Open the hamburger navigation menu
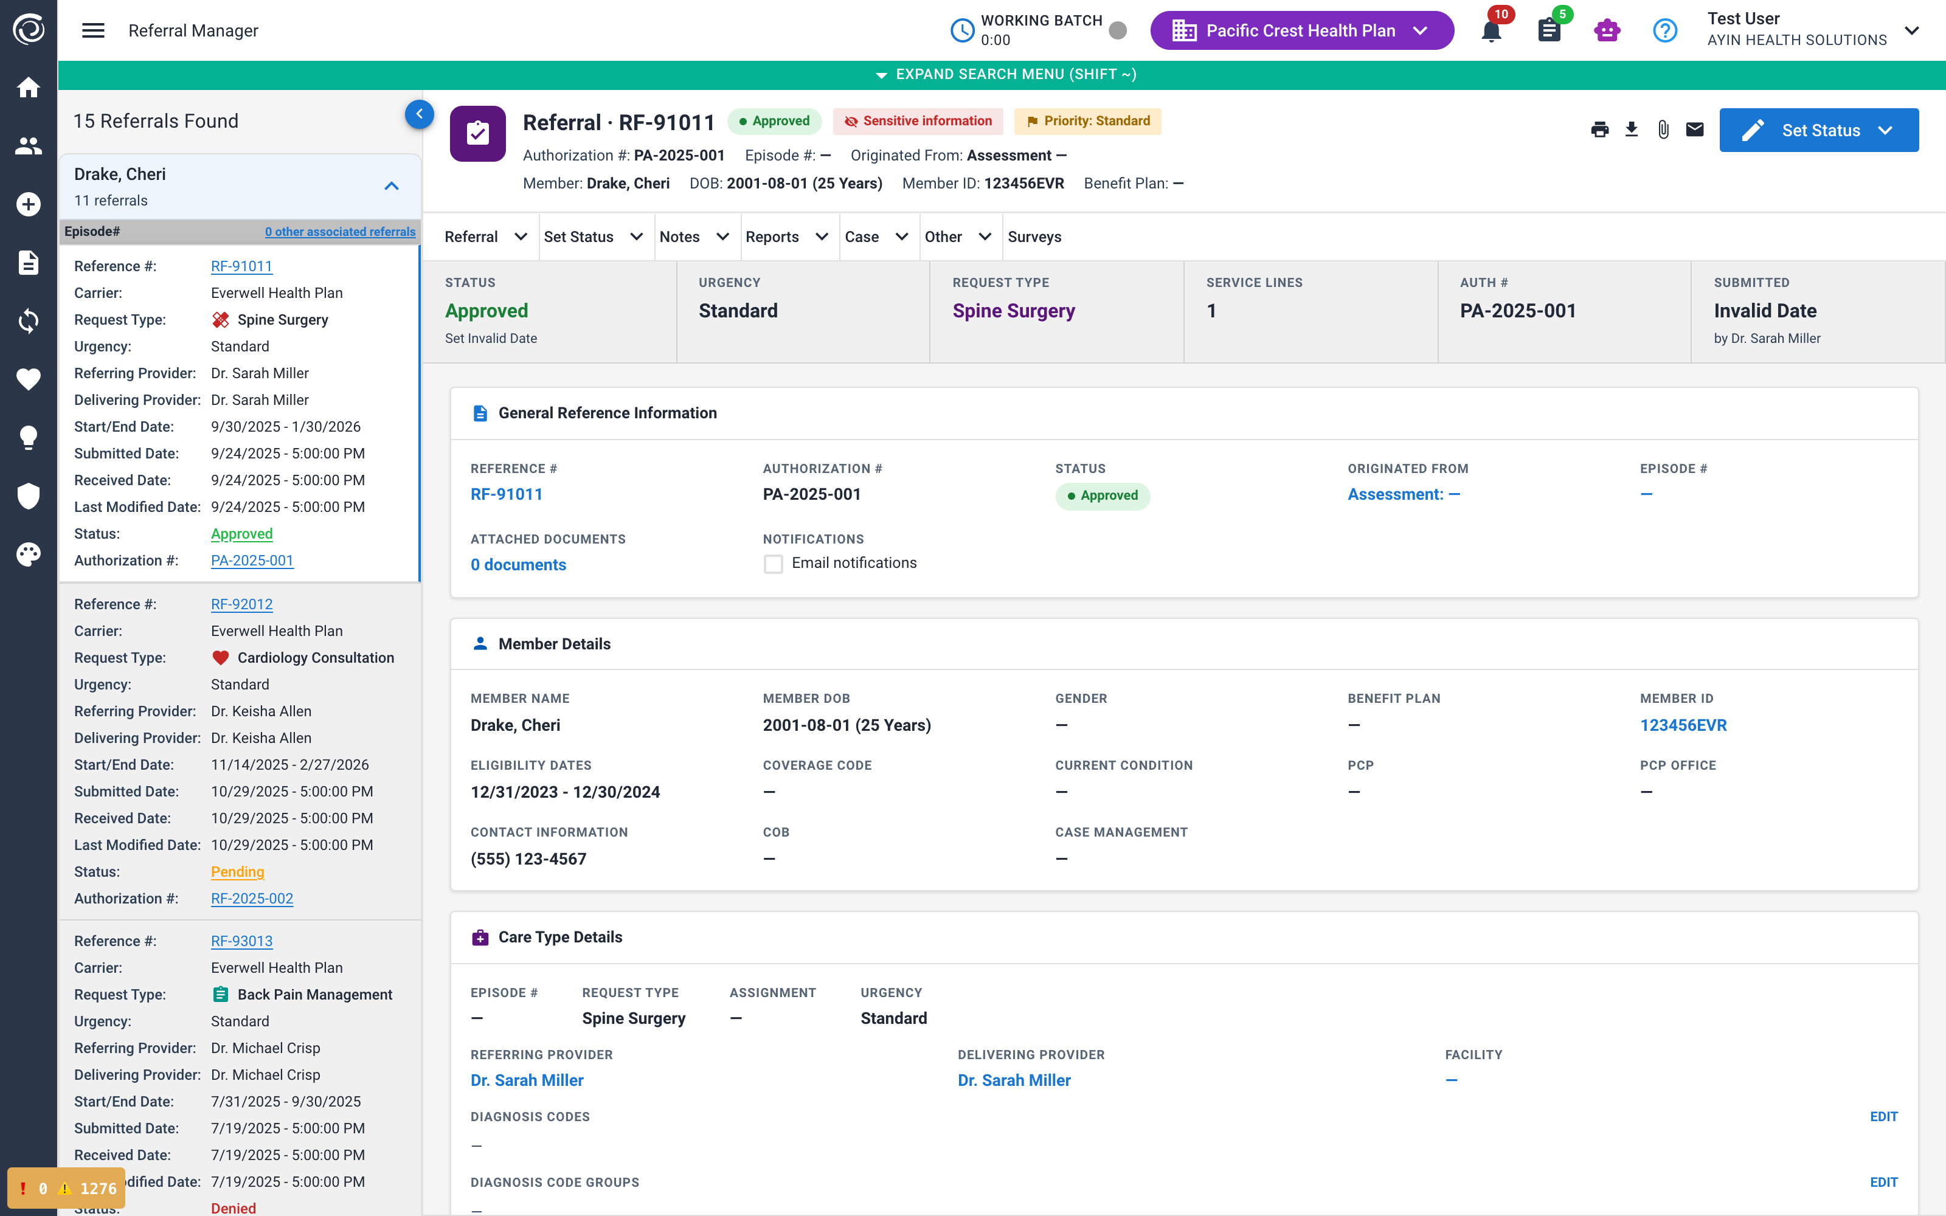Screen dimensions: 1946x1216 (93, 30)
